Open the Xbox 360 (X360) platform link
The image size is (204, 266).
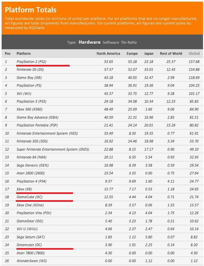click(30, 109)
